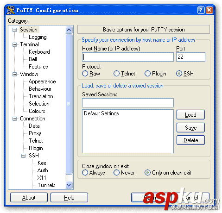Open the Appearance category
The image size is (222, 213).
click(42, 81)
